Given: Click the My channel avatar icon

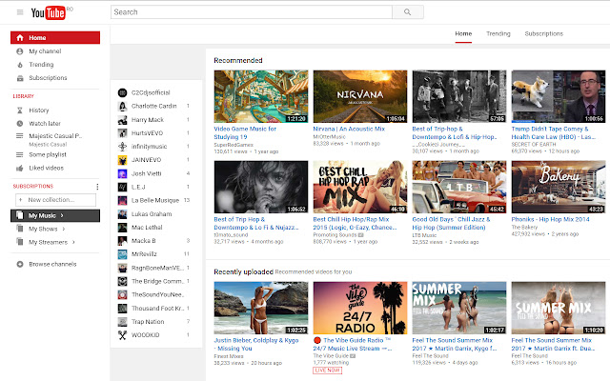Looking at the screenshot, I should coord(20,51).
